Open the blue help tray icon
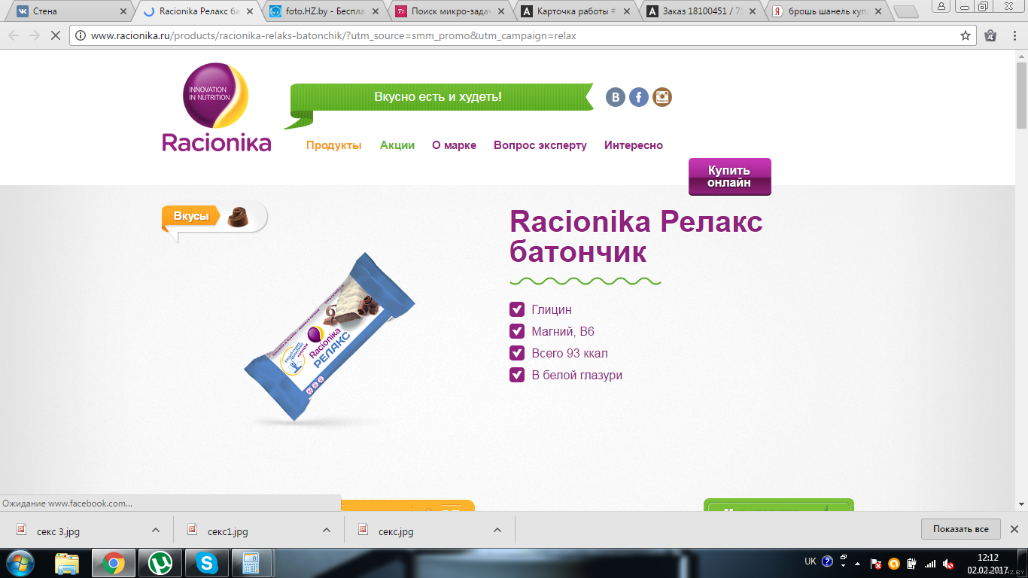Image resolution: width=1028 pixels, height=578 pixels. coord(827,561)
